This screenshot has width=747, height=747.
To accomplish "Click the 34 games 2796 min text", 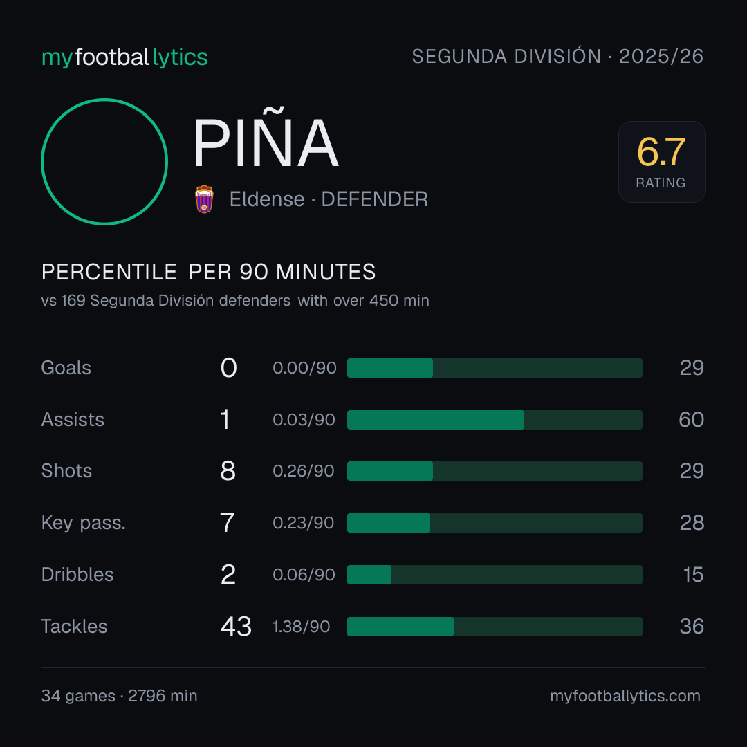I will click(x=119, y=696).
